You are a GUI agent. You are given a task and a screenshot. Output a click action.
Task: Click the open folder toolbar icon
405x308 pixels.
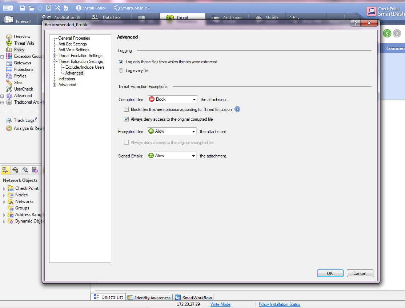[x=32, y=8]
